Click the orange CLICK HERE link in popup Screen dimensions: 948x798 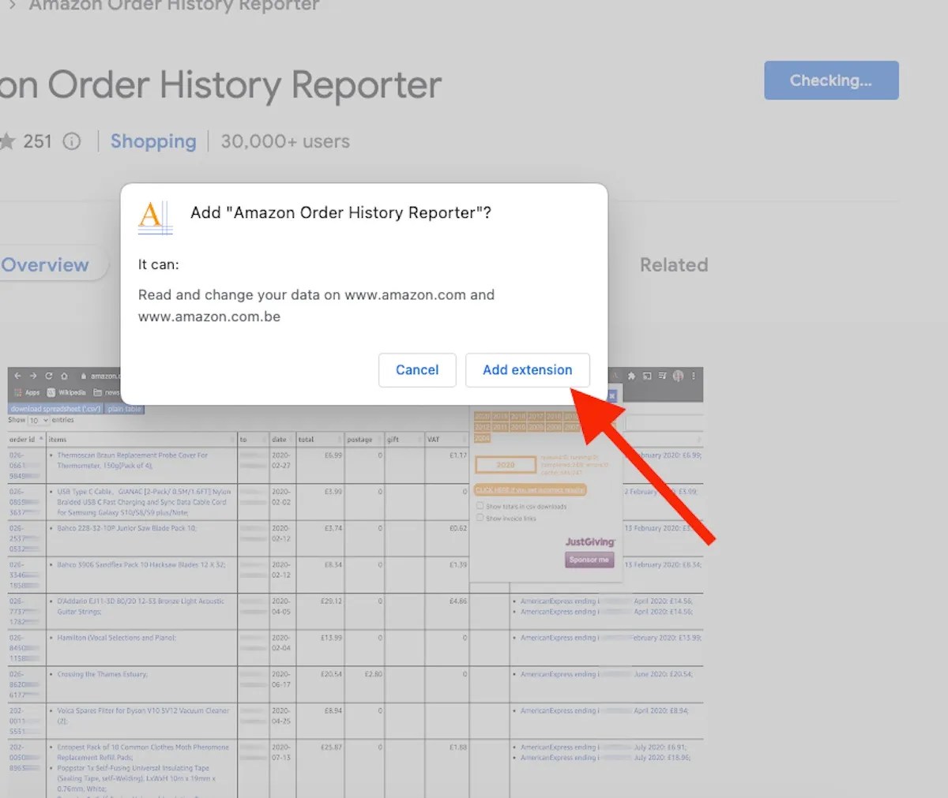tap(531, 490)
